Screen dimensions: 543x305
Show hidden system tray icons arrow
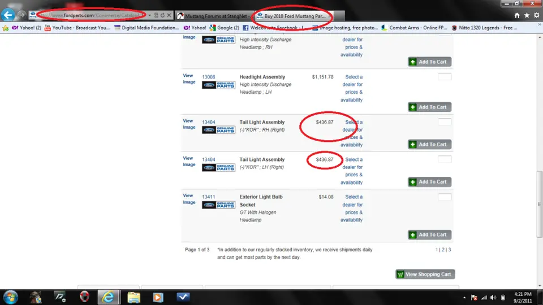464,298
